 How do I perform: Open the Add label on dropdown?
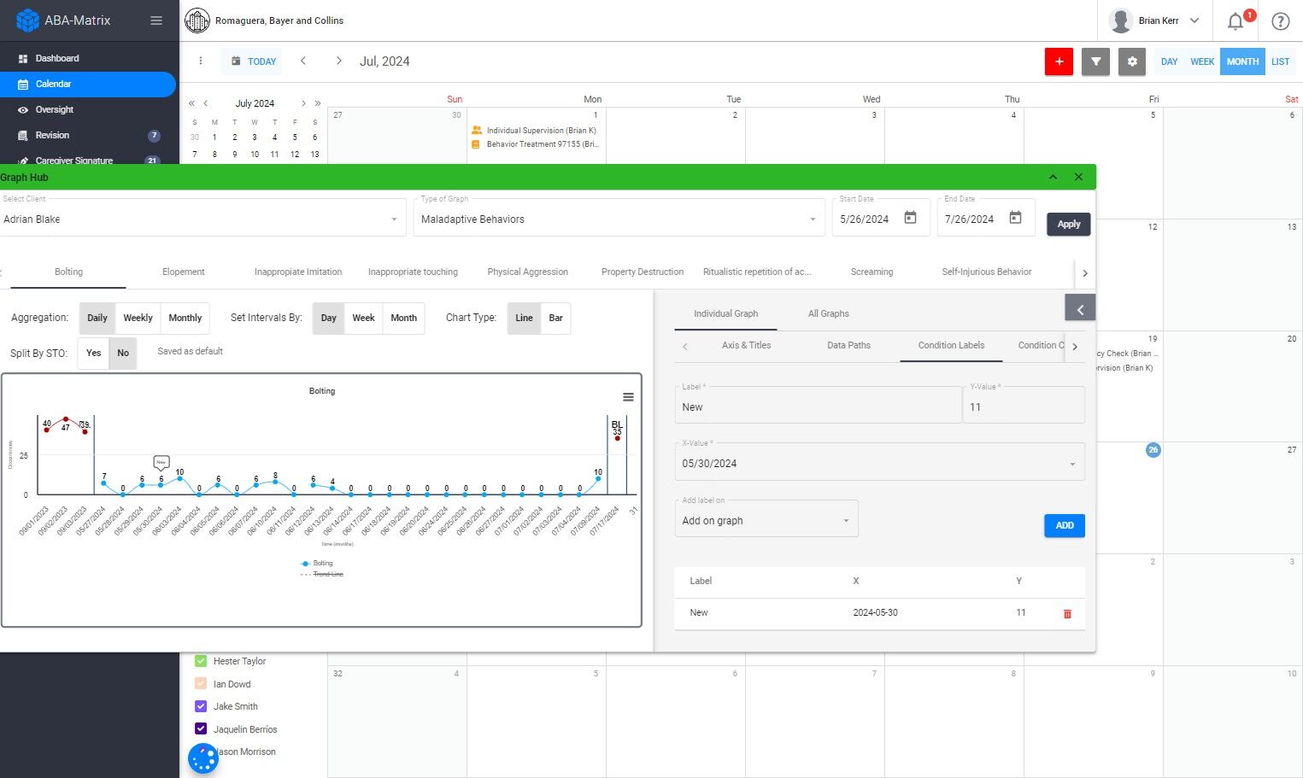tap(766, 519)
